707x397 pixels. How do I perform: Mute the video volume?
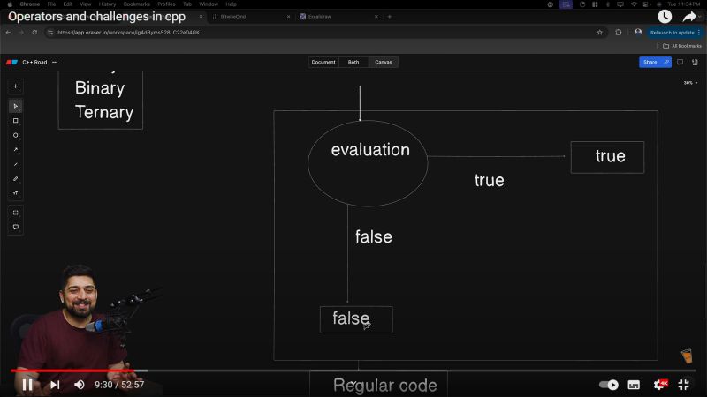(x=80, y=385)
